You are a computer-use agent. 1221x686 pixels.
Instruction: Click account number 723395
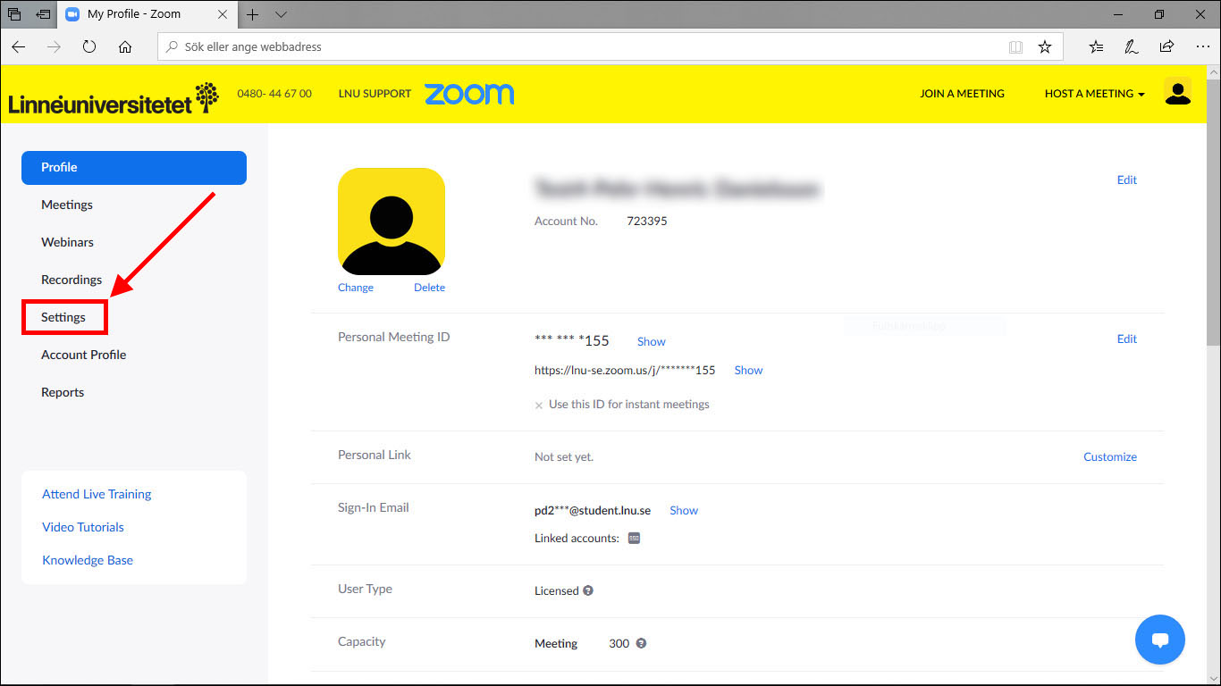647,221
